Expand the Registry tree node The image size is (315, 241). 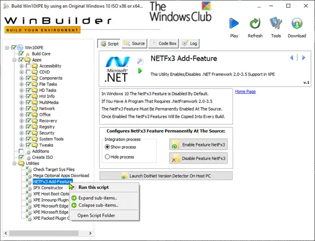tap(22, 127)
